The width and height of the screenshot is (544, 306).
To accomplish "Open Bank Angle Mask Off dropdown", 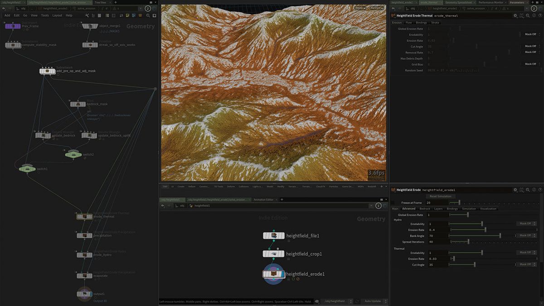I will point(525,235).
